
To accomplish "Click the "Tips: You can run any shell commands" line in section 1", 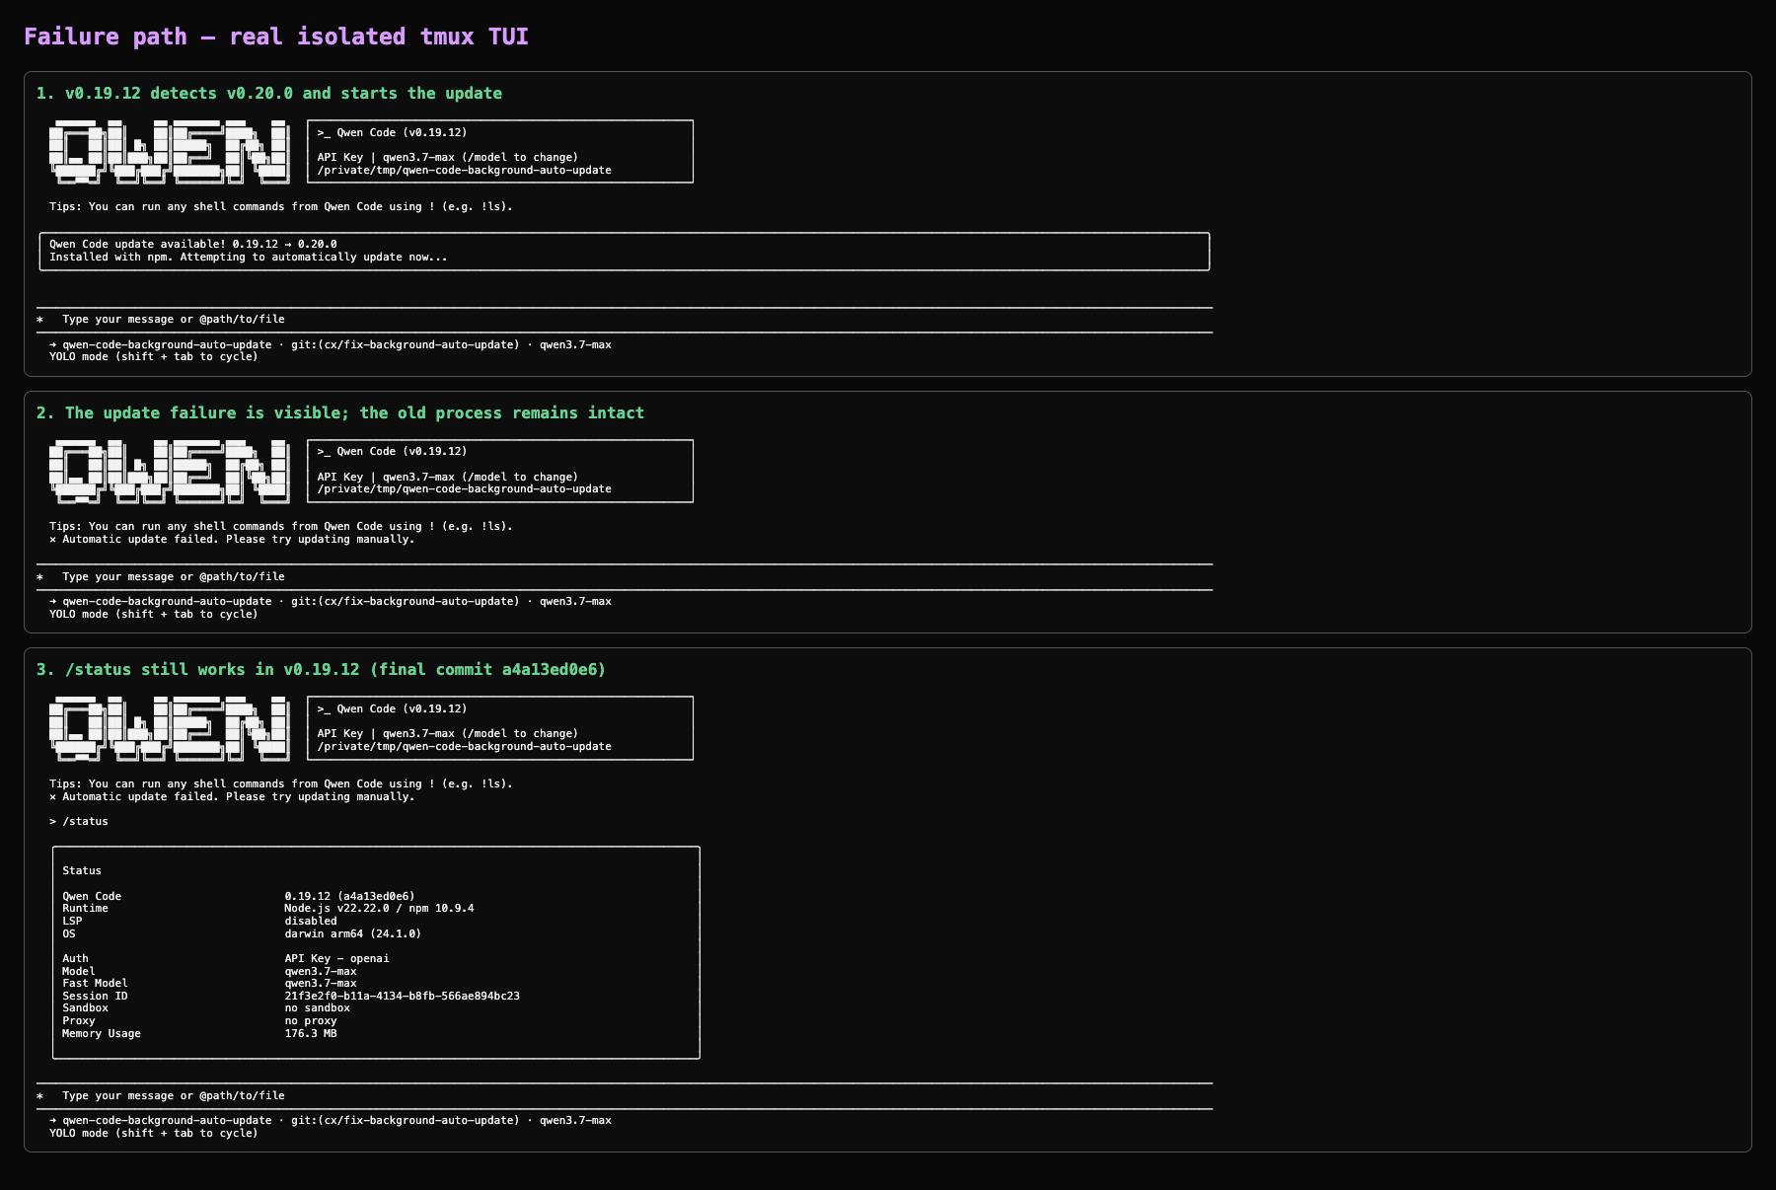I will click(281, 206).
